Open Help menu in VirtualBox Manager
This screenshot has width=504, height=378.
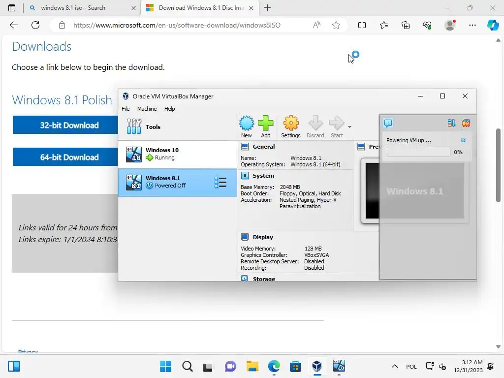click(x=169, y=109)
